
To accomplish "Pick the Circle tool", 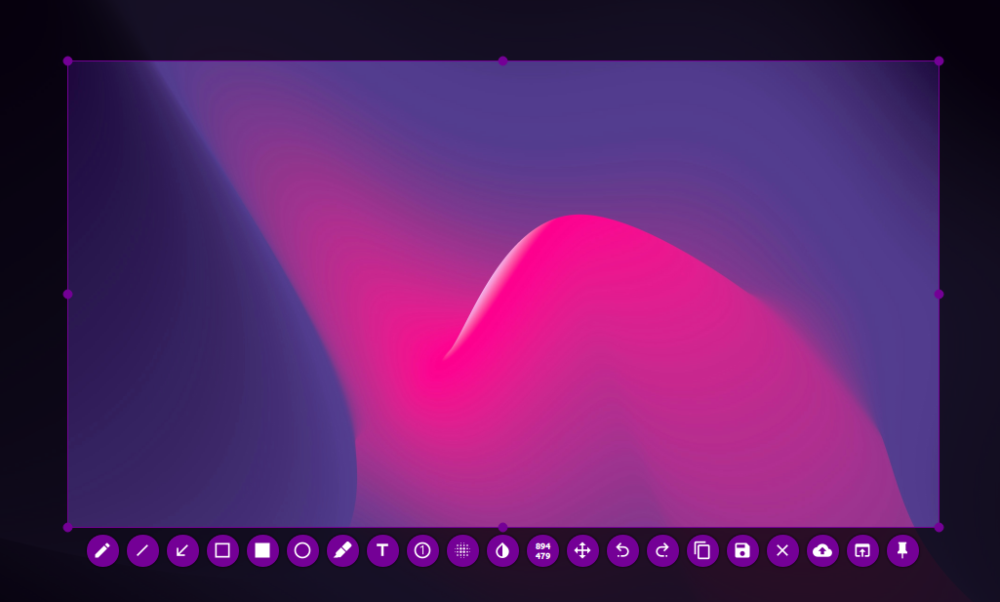I will [303, 550].
